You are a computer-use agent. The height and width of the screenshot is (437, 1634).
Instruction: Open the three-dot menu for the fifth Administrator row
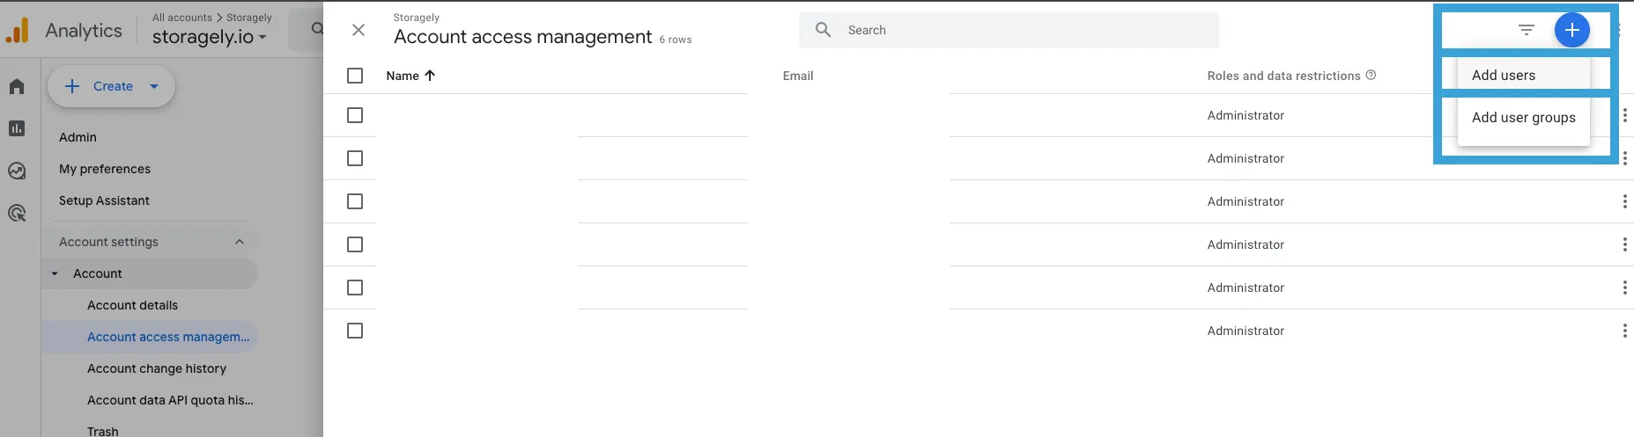pos(1624,288)
